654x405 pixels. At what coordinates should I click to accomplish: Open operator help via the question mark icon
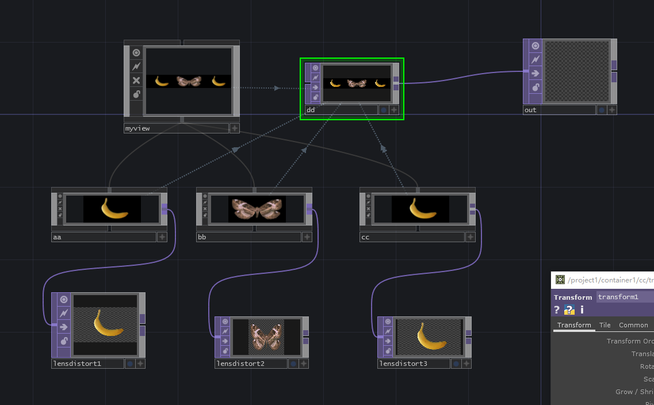click(x=556, y=309)
